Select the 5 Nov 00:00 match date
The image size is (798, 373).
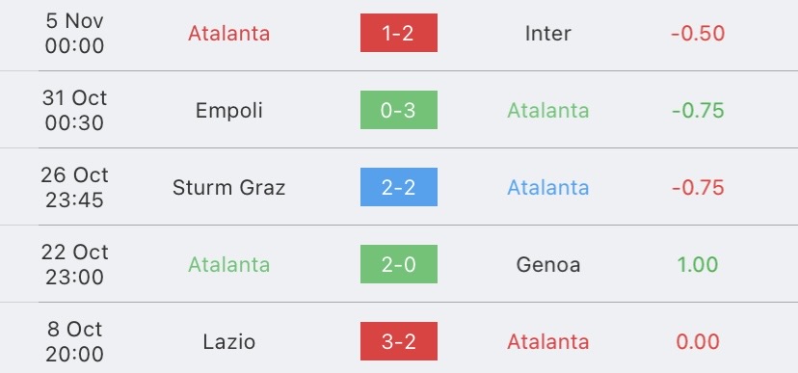[x=74, y=33]
